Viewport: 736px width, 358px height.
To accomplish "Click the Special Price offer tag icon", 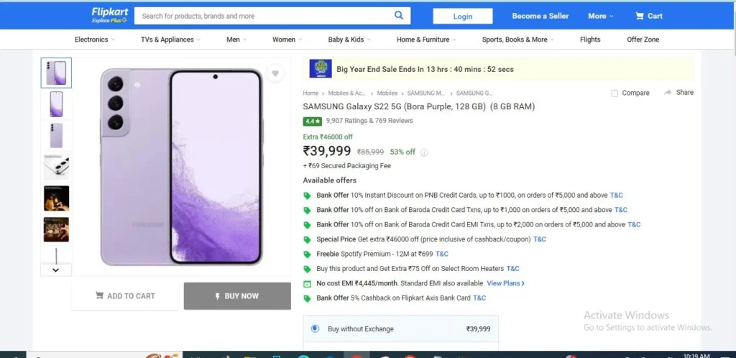I will 308,239.
